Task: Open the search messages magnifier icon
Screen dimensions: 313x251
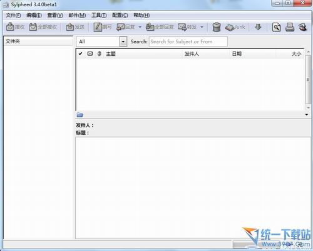Action: [x=276, y=27]
